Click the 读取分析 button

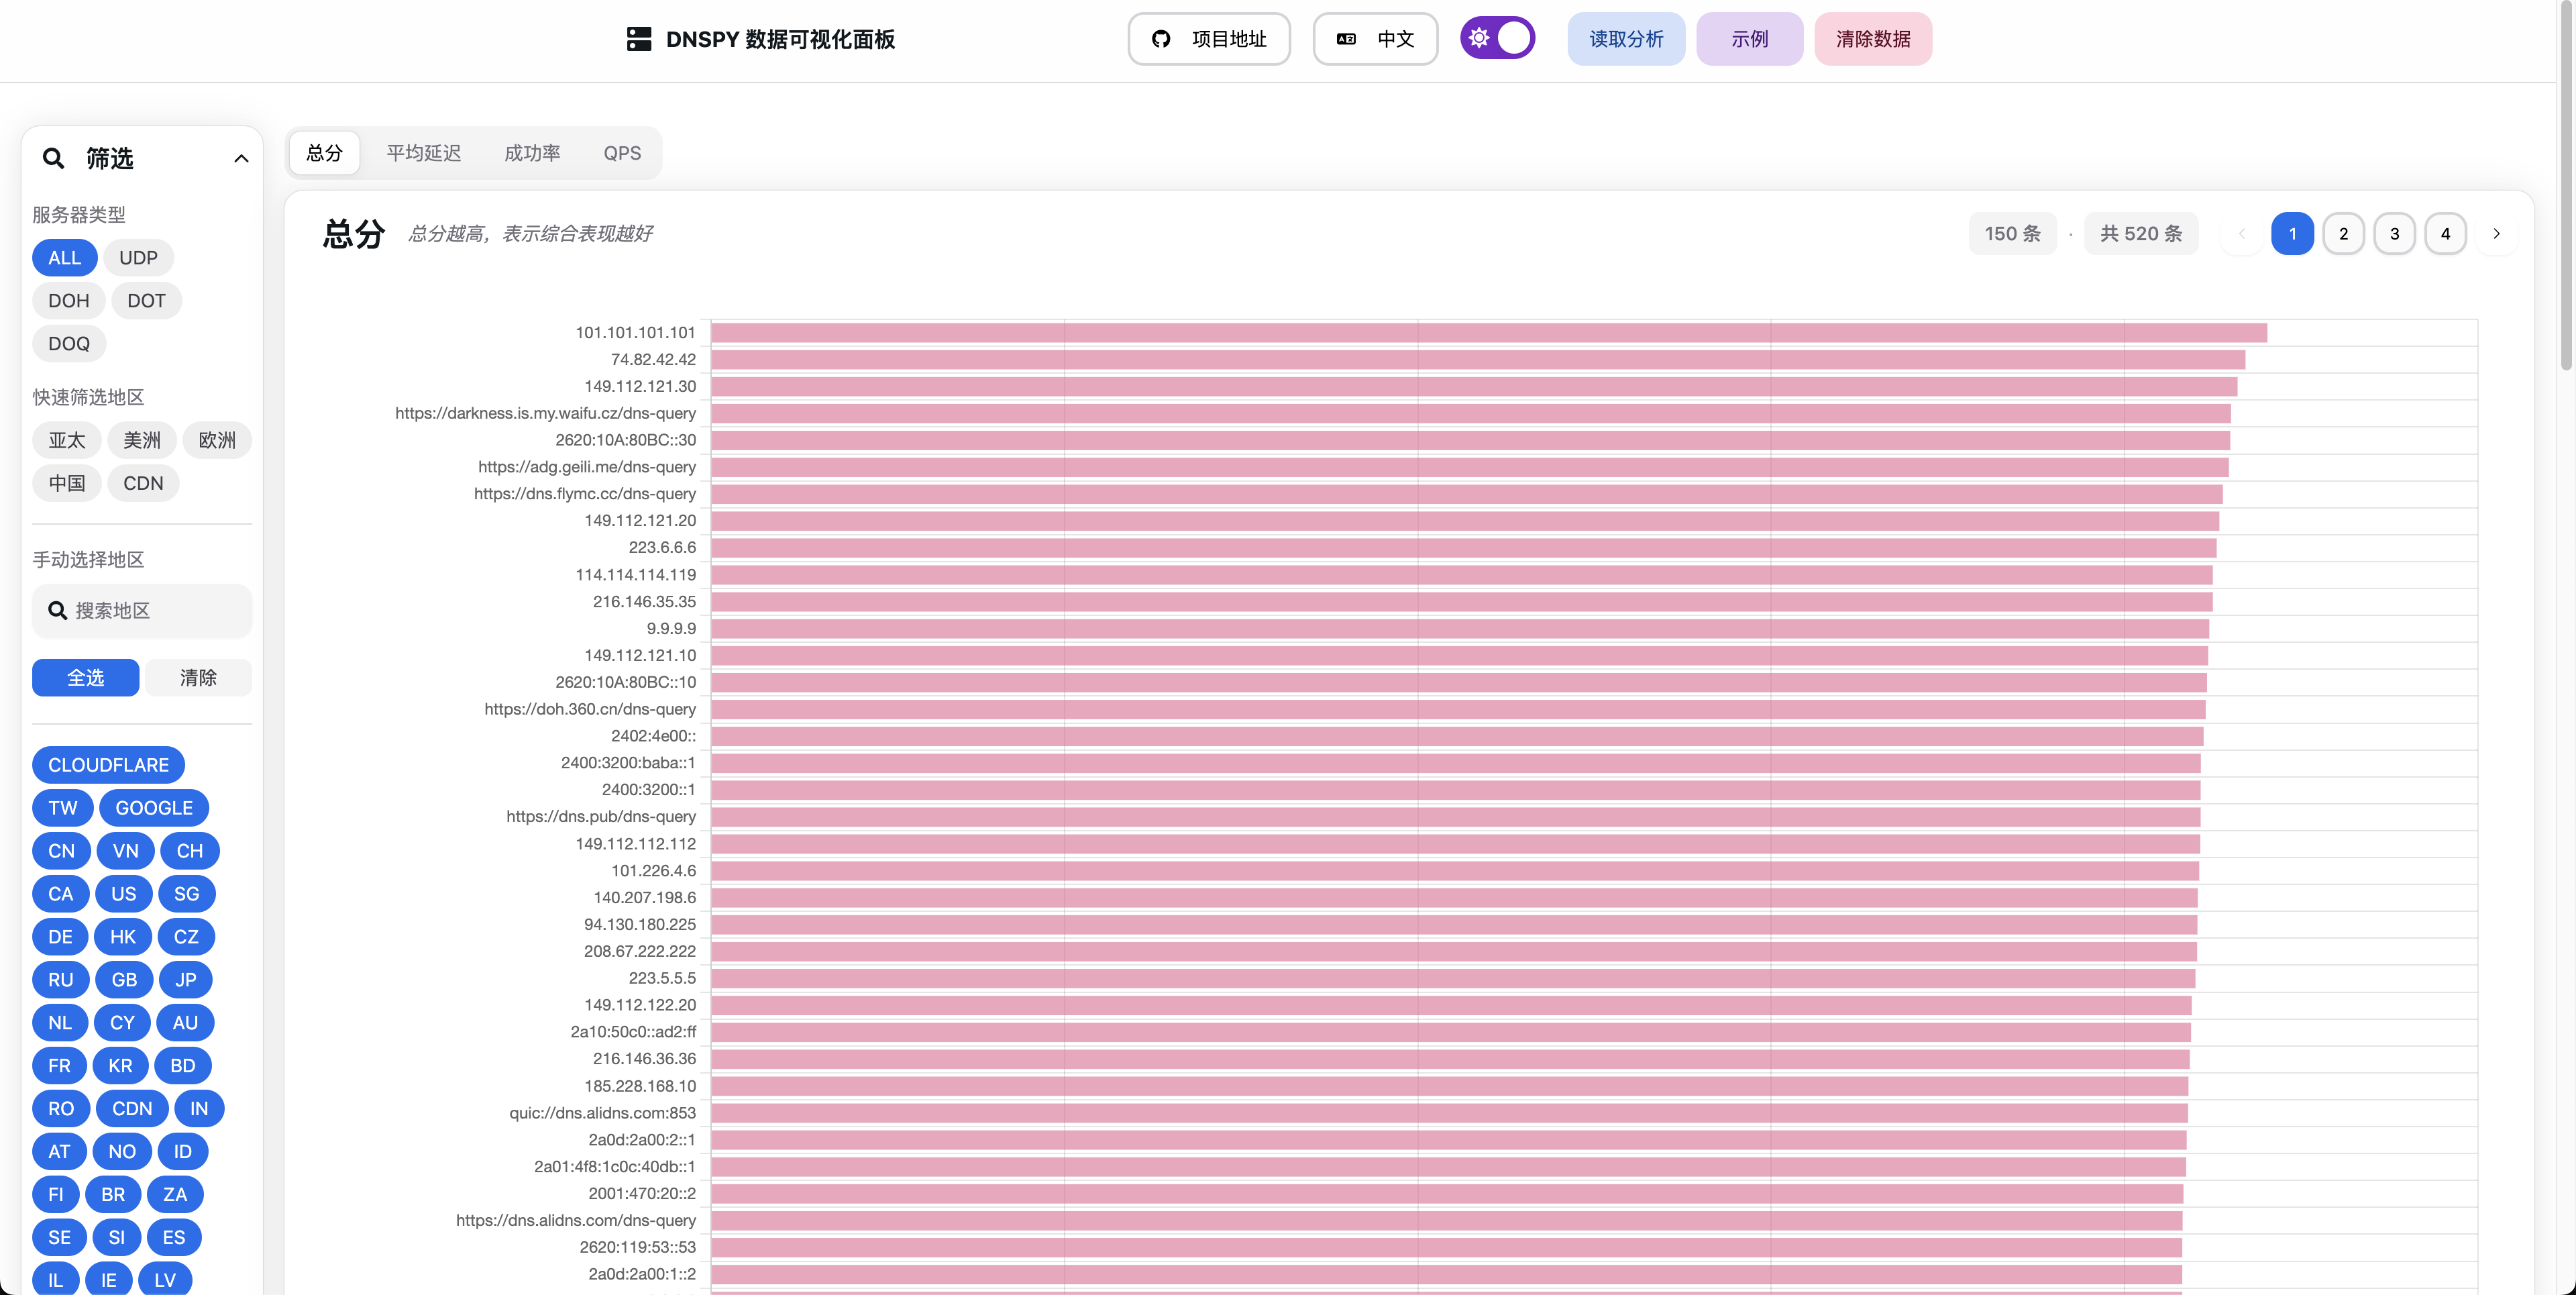coord(1626,39)
